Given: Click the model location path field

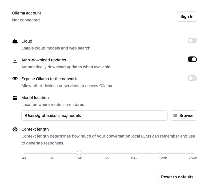Looking at the screenshot, I should click(94, 116).
